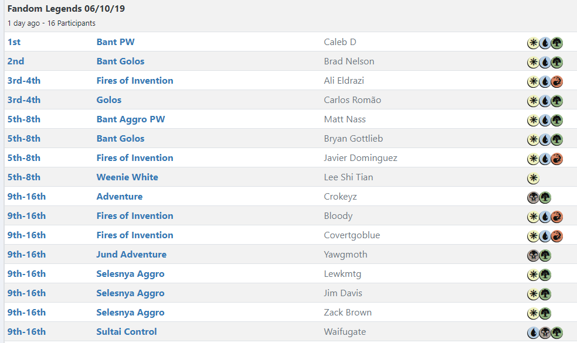Open Carlos Romão's Golos deck link
The image size is (577, 343).
tap(109, 100)
